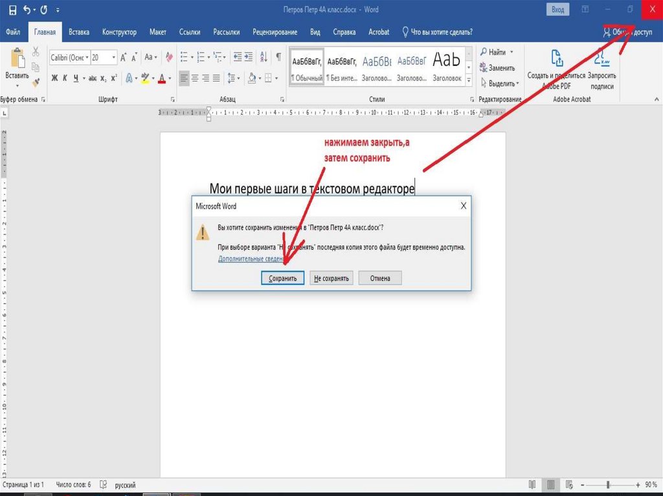This screenshot has height=496, width=663.
Task: Open the Шрифт dialog launcher
Action: coord(172,100)
